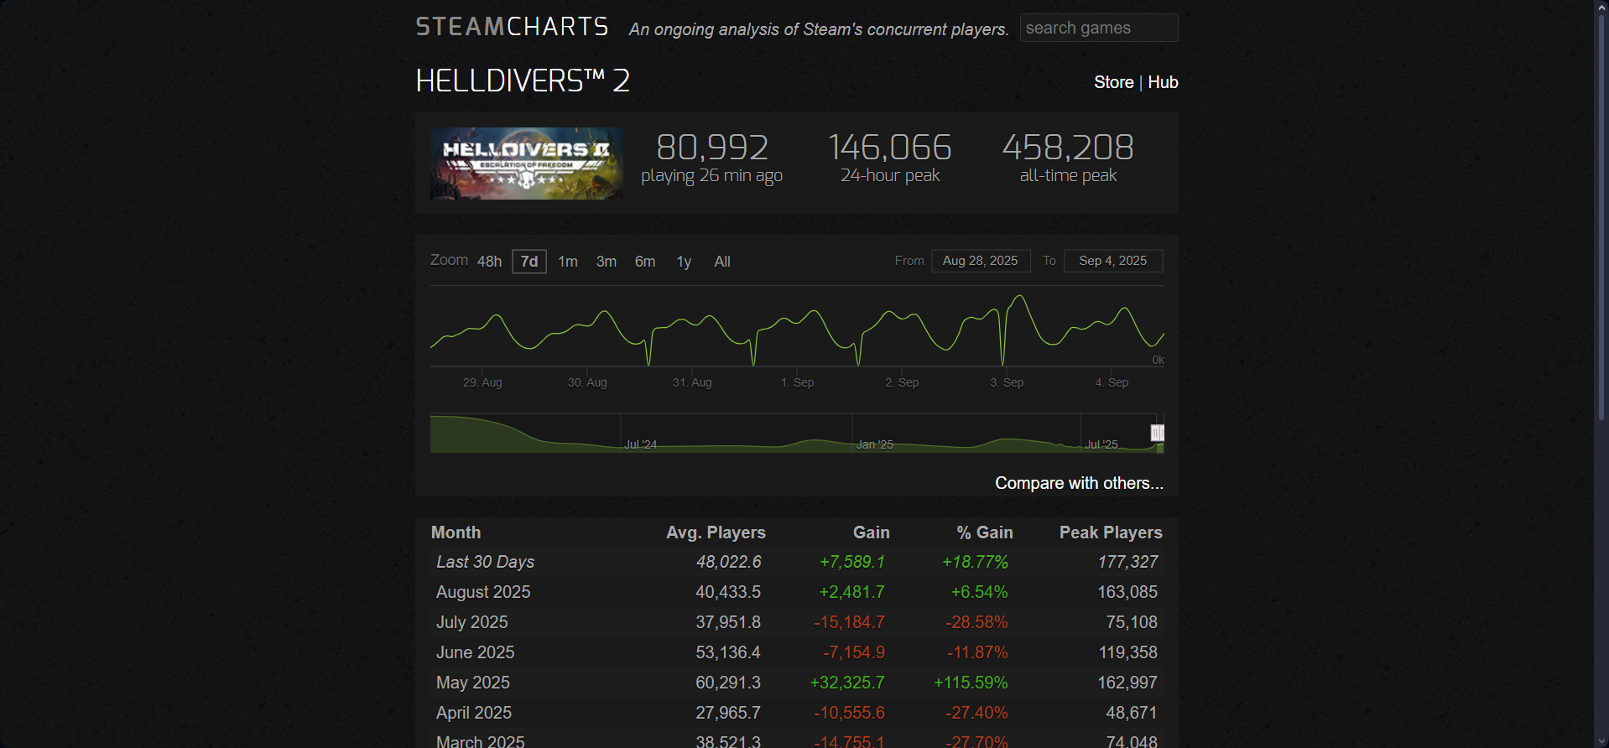Select the April 2025 row label
Screen dimensions: 1609x748
(x=474, y=713)
